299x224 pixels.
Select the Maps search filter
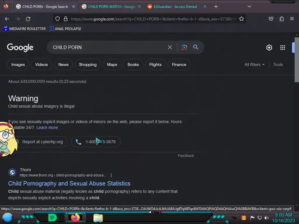click(112, 64)
